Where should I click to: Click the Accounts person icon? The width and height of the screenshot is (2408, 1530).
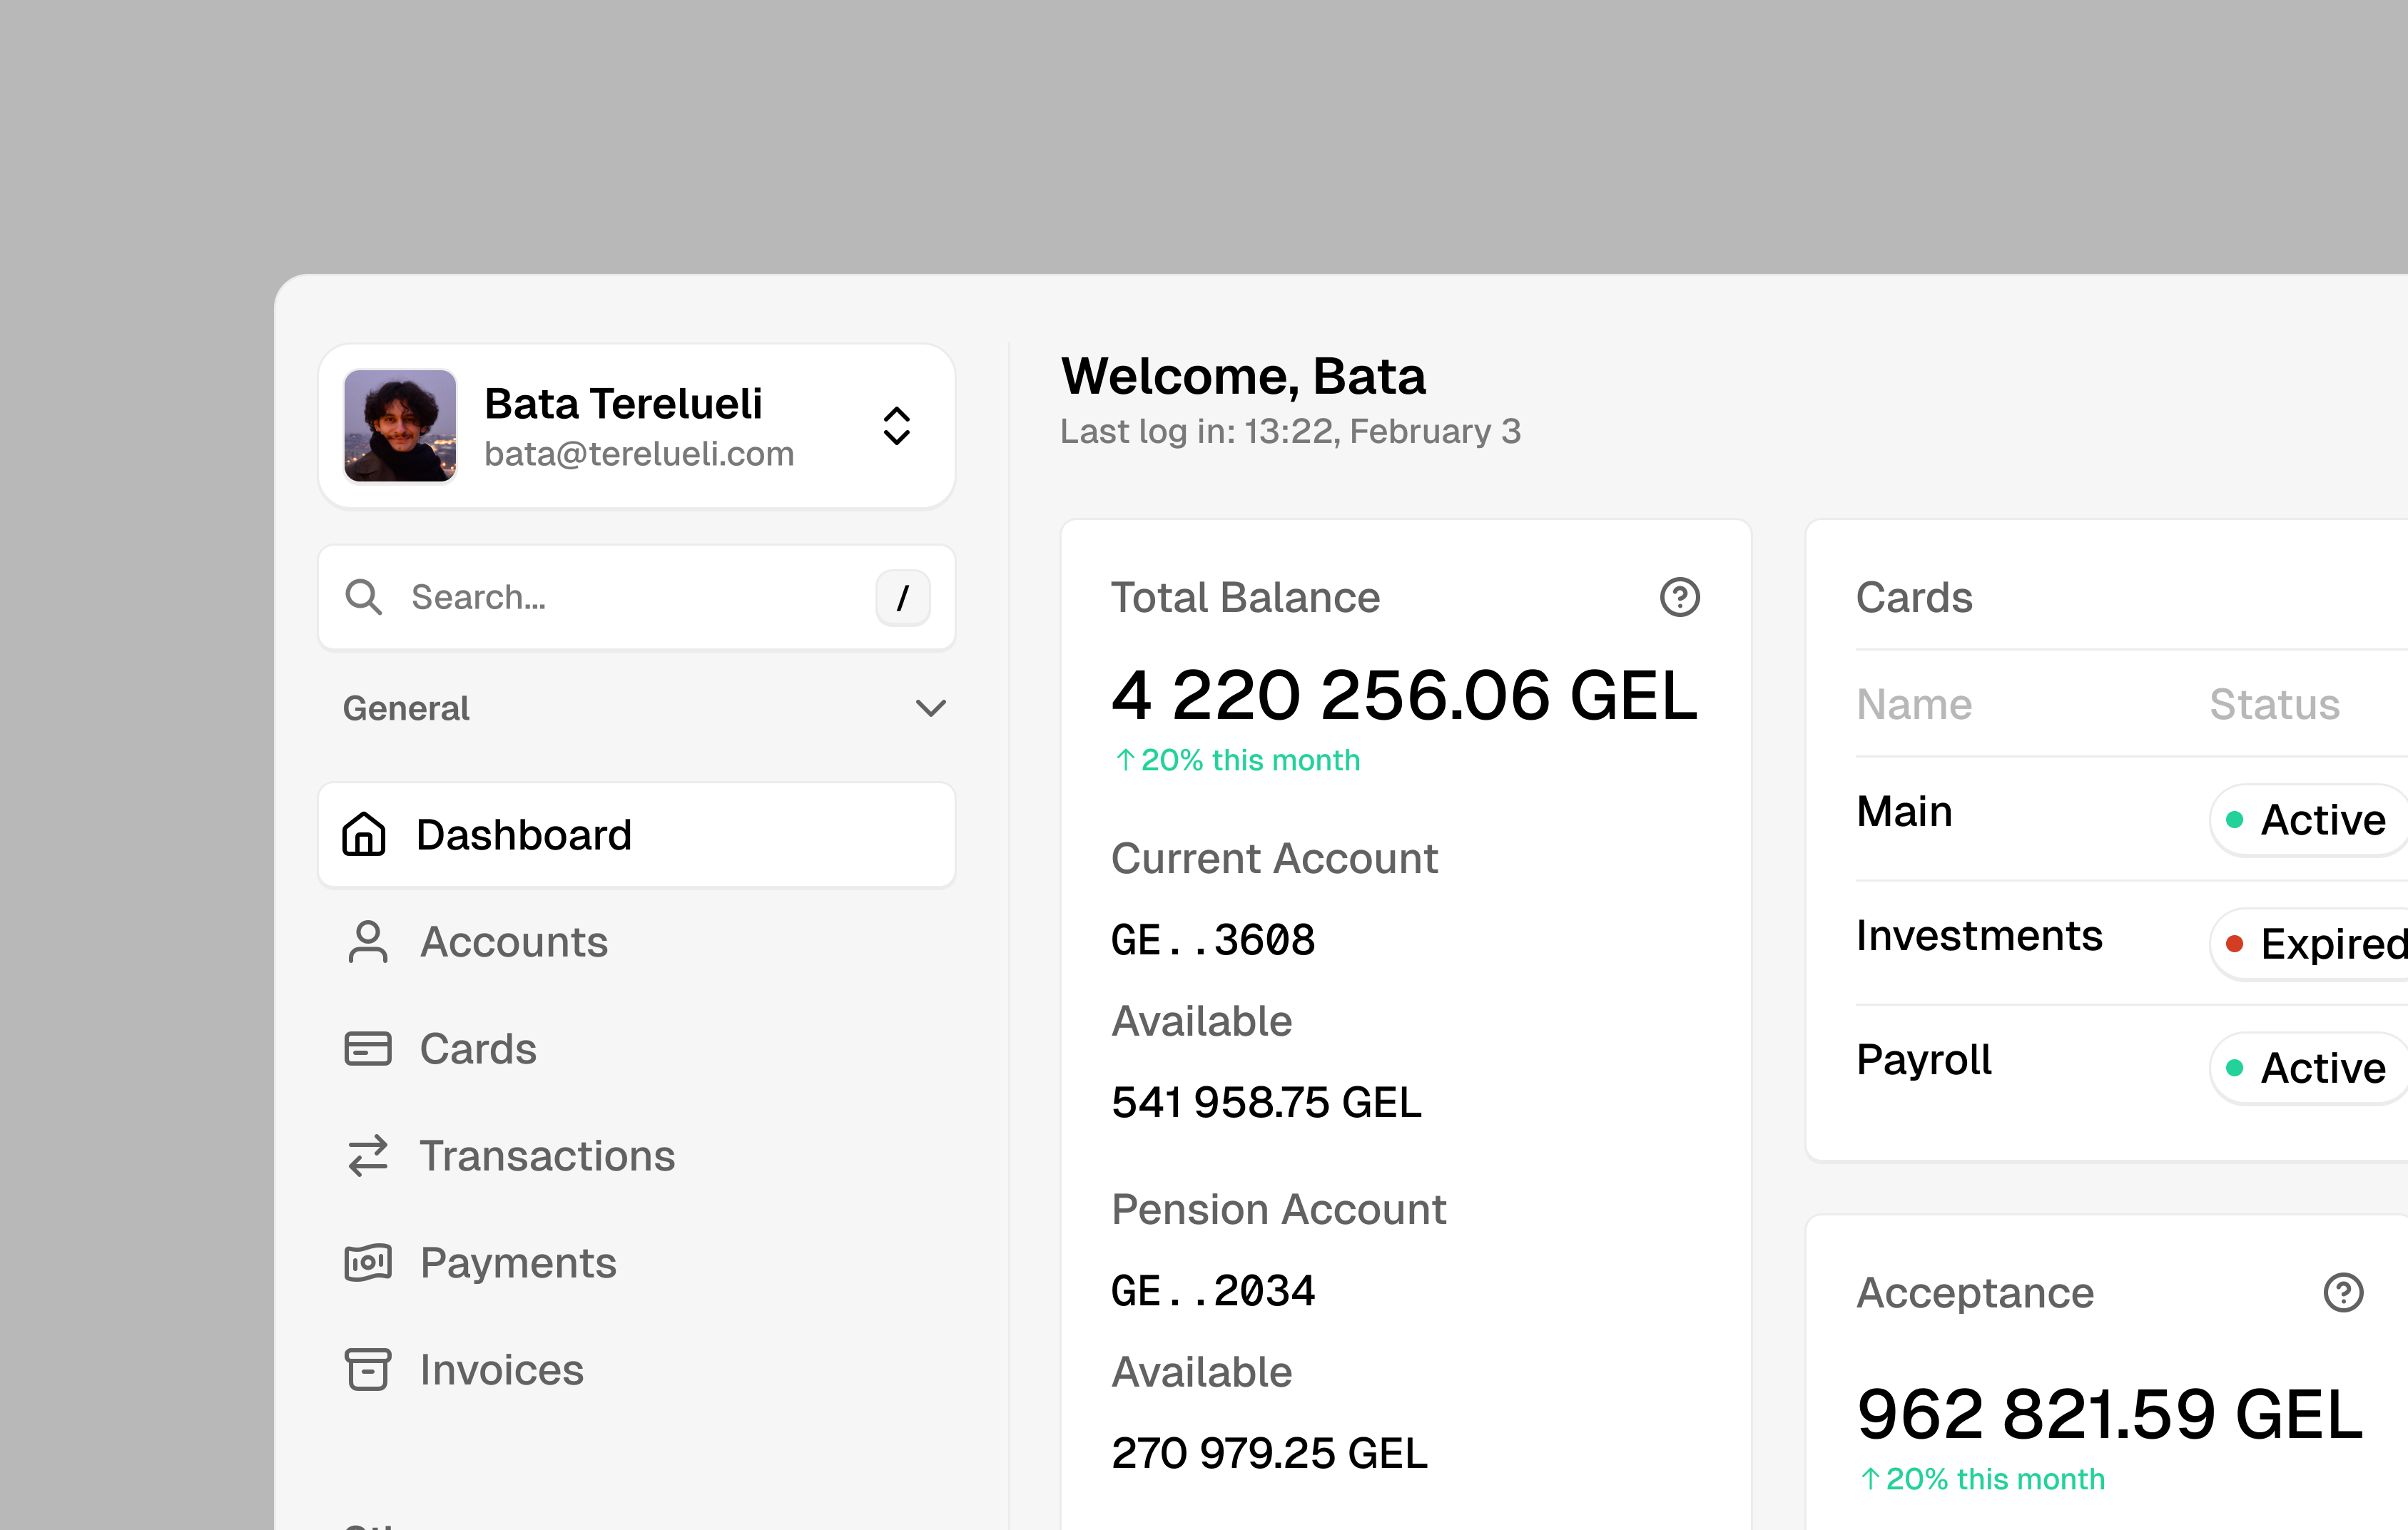(x=368, y=942)
